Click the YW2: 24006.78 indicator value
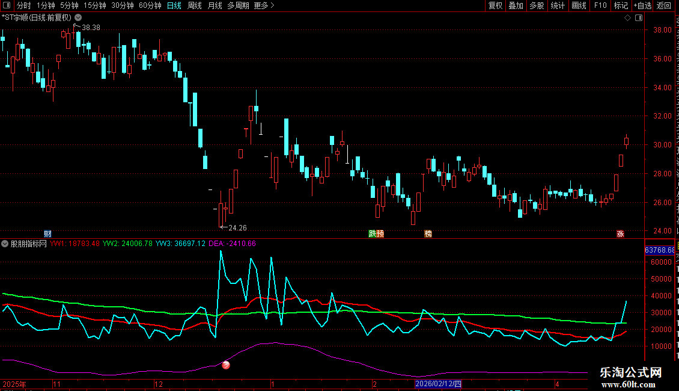 [x=127, y=244]
